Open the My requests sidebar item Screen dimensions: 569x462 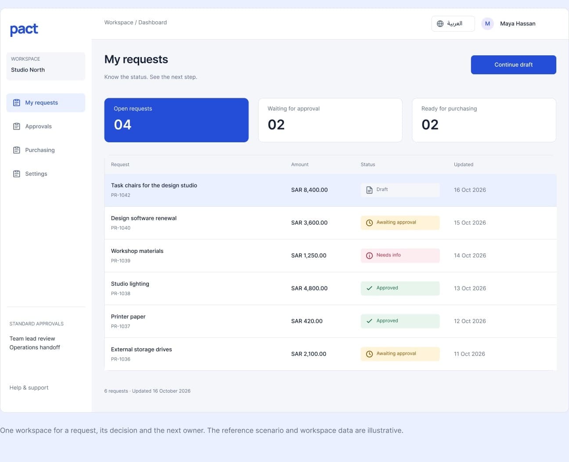click(x=46, y=103)
